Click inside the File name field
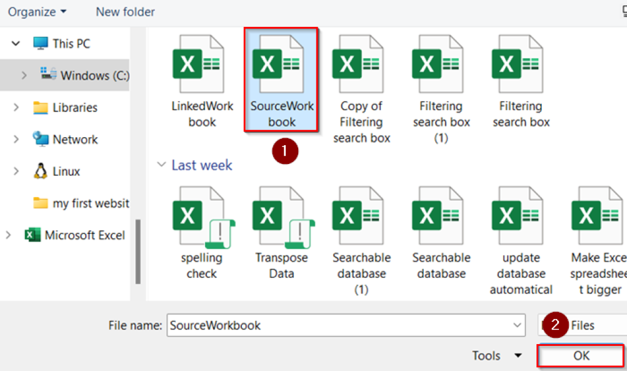This screenshot has width=627, height=371. coord(337,325)
